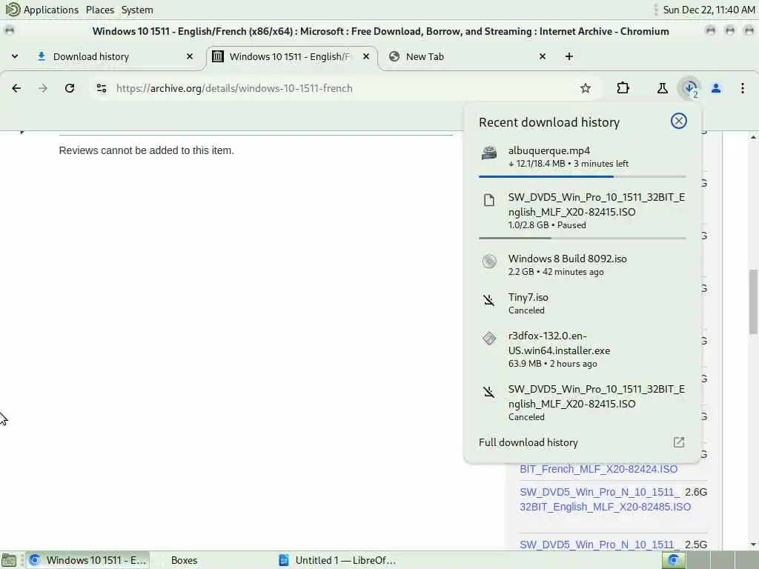The image size is (759, 569).
Task: Close the Windows 10 1511 tab
Action: pyautogui.click(x=366, y=56)
